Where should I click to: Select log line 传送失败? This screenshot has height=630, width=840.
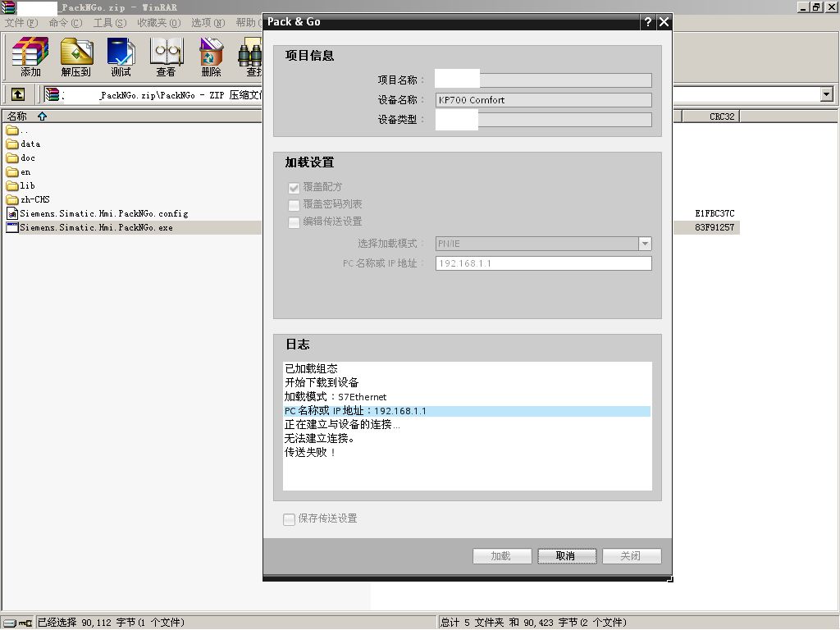click(x=310, y=453)
